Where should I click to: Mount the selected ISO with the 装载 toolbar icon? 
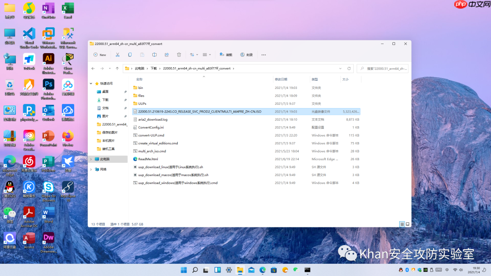[225, 54]
